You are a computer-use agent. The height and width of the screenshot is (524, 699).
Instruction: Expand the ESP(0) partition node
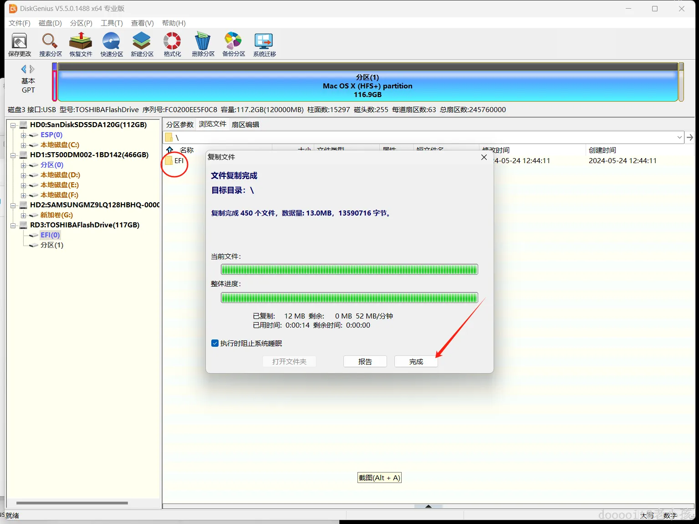click(23, 135)
